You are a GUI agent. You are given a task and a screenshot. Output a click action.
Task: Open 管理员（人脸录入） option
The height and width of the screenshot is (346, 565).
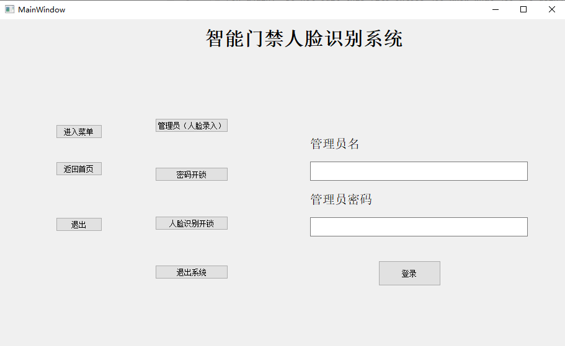[192, 126]
